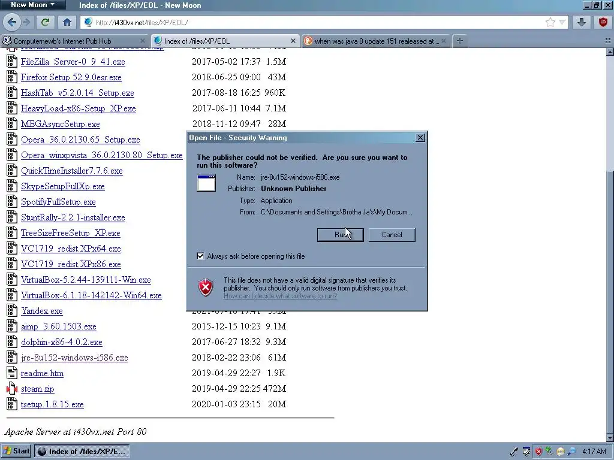Image resolution: width=614 pixels, height=460 pixels.
Task: Click the 4:17 AM taskbar clock
Action: [594, 452]
